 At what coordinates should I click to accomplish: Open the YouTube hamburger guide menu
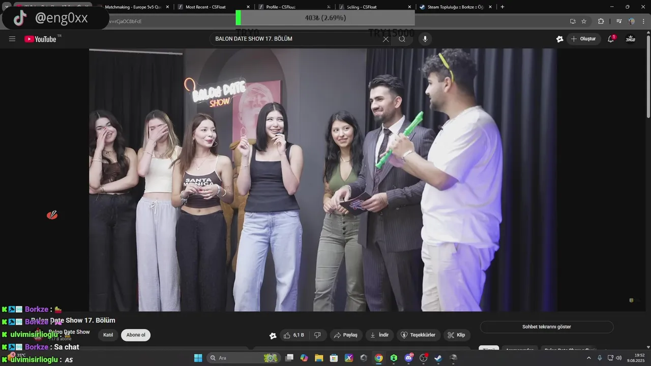pos(12,39)
